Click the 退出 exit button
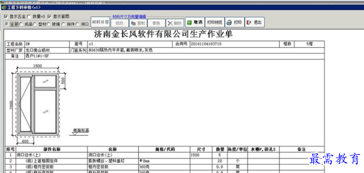Screen dimensions: 364x173 tap(254, 22)
